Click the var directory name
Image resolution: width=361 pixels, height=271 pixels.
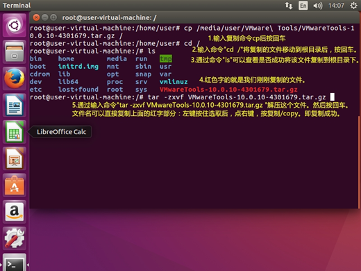[x=165, y=74]
